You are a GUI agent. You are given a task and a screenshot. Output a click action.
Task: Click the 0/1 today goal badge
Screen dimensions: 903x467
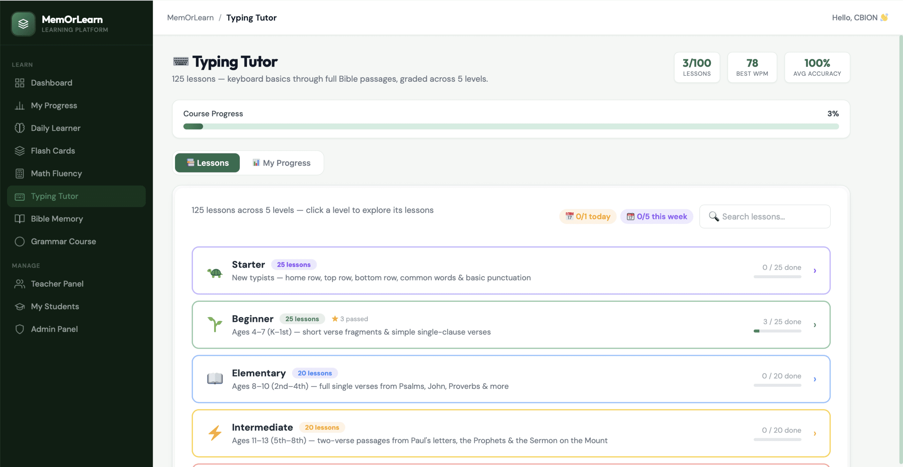click(588, 217)
